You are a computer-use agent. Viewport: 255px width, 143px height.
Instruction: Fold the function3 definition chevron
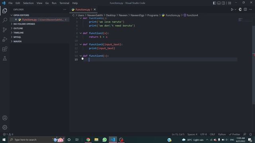tap(80, 44)
